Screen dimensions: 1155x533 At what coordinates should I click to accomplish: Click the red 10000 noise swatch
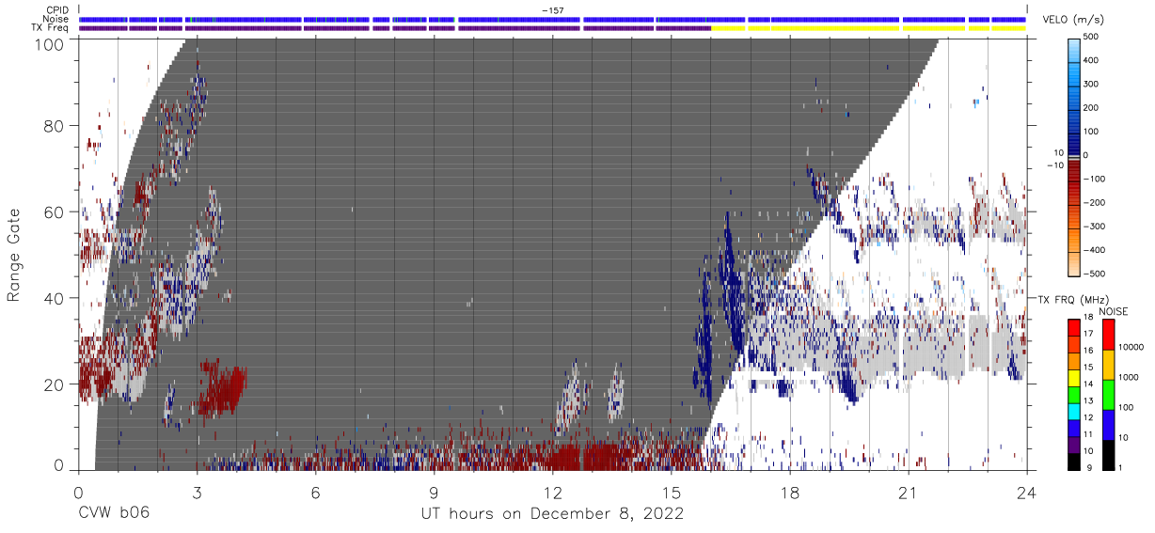pyautogui.click(x=1109, y=335)
